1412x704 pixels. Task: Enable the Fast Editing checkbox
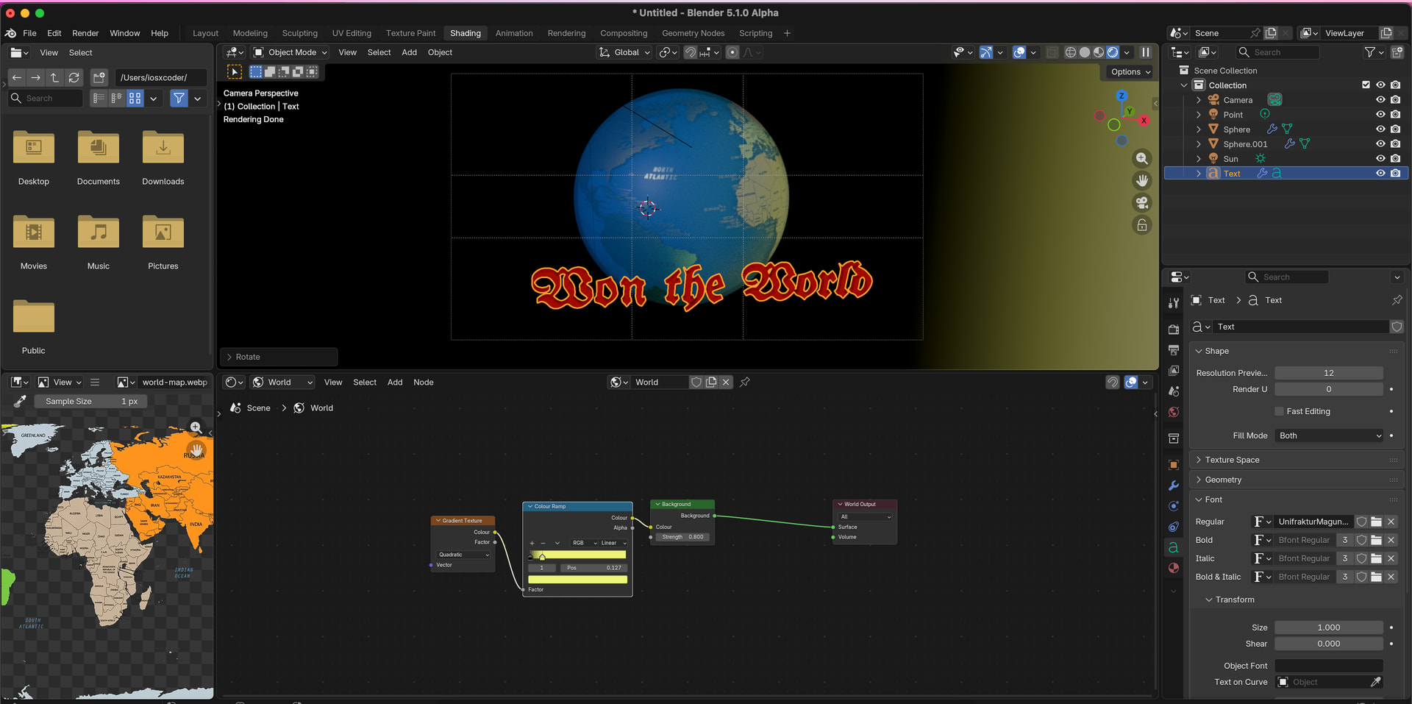(1280, 411)
